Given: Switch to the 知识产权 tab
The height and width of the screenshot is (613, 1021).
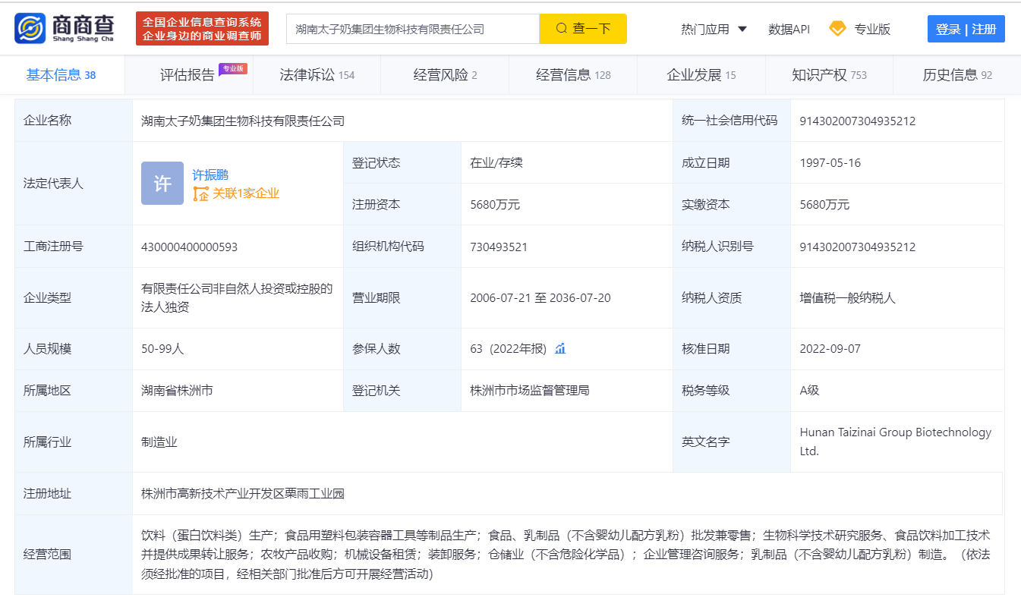Looking at the screenshot, I should coord(829,74).
